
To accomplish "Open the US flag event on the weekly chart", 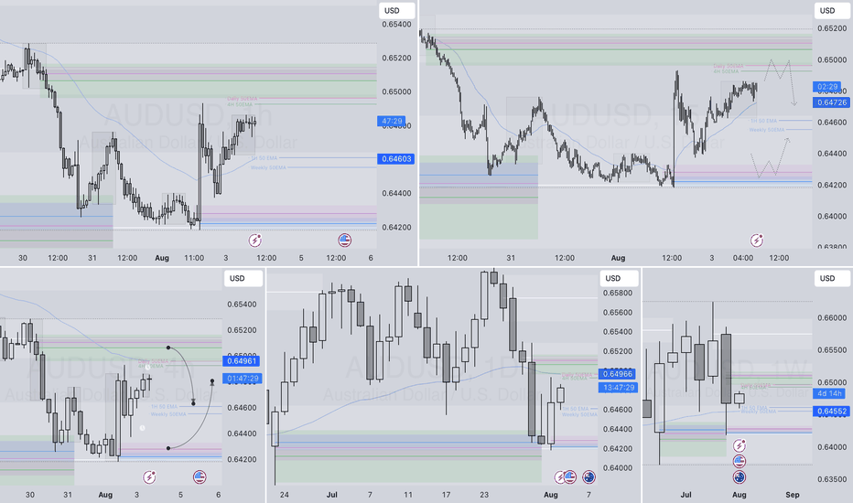I will pyautogui.click(x=740, y=461).
